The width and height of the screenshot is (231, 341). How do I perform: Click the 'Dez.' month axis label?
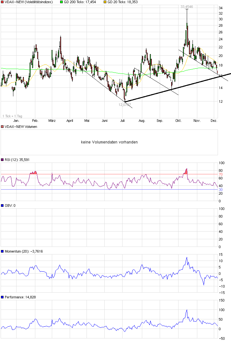[214, 121]
